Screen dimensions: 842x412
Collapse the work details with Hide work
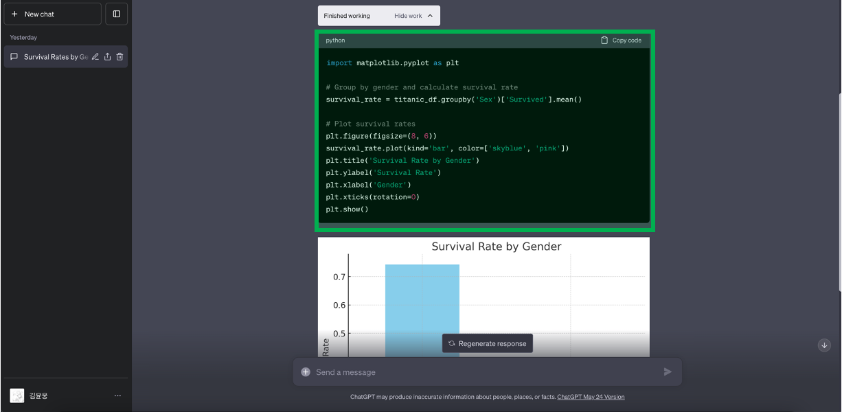tap(407, 15)
